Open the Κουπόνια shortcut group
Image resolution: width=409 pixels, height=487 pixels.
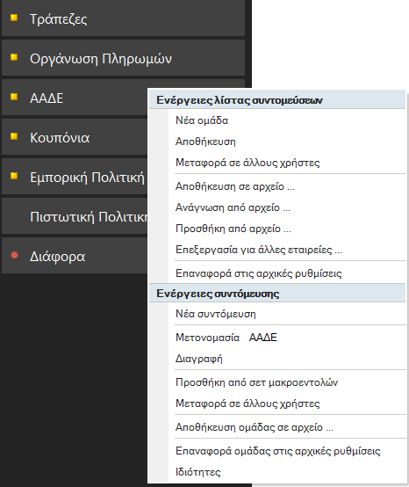click(75, 137)
